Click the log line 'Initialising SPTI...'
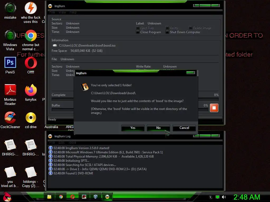 point(71,161)
